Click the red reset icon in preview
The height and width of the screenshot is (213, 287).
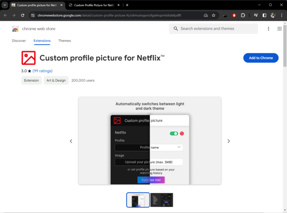182,133
